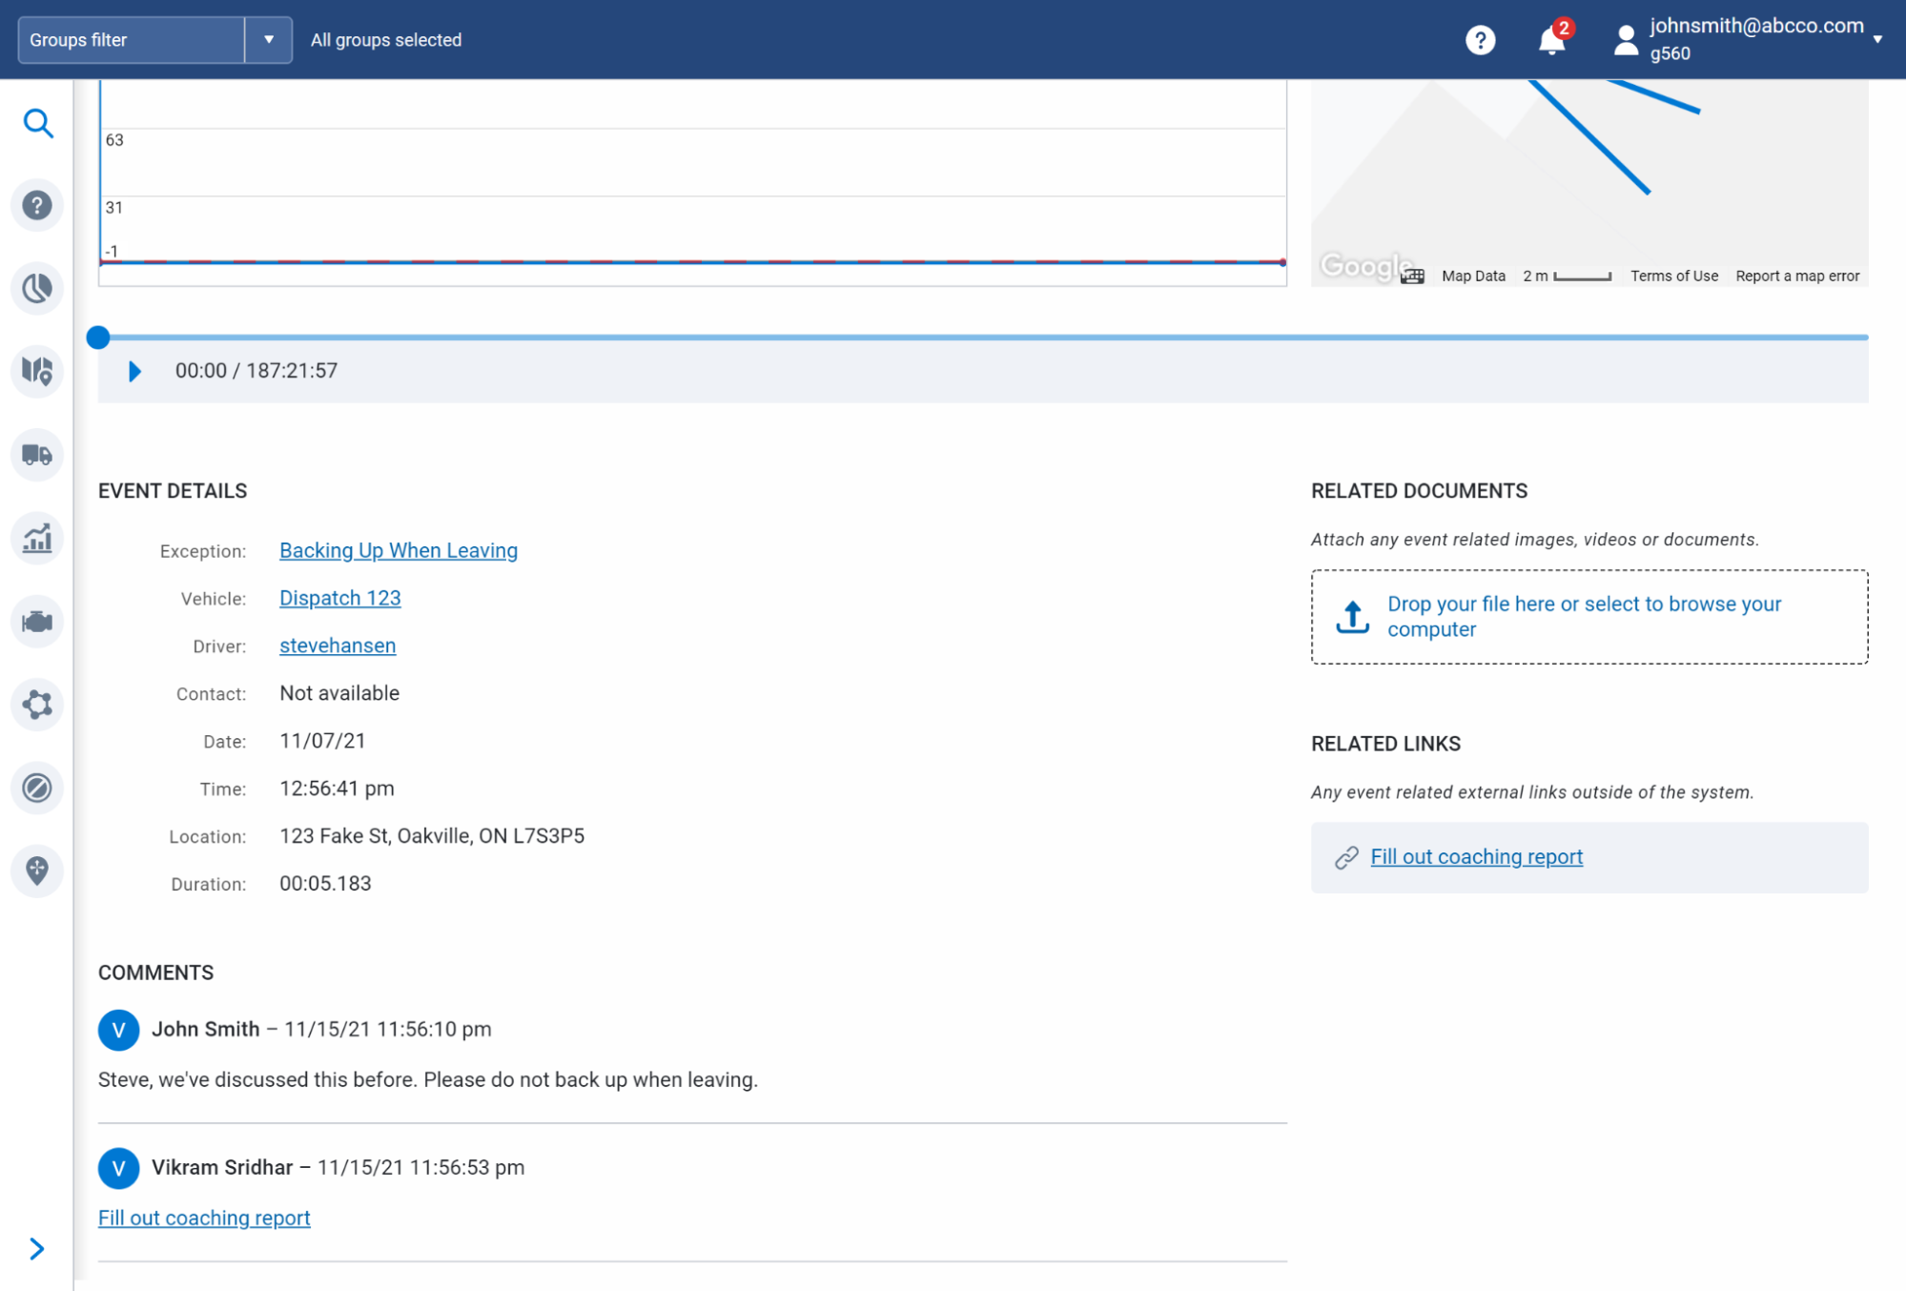This screenshot has width=1906, height=1291.
Task: Expand the sidebar using the bottom chevron
Action: [38, 1247]
